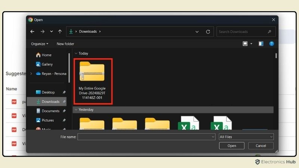This screenshot has width=299, height=168.
Task: Go forward with the right arrow
Action: click(43, 31)
